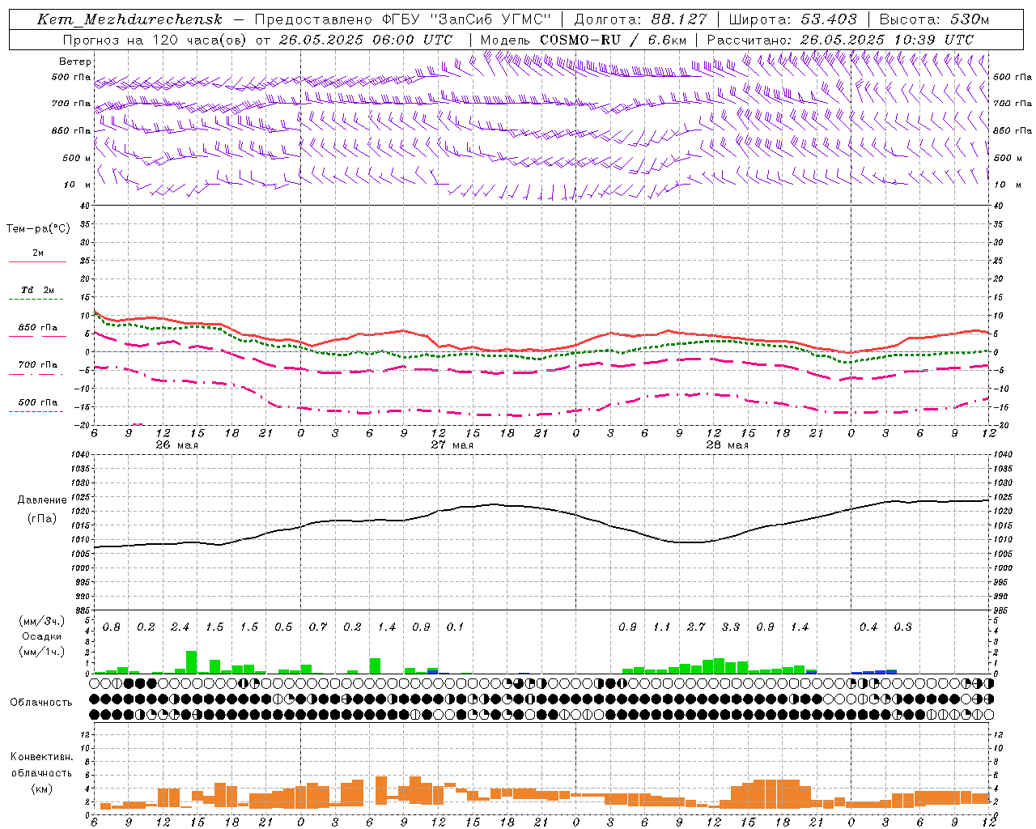This screenshot has width=1036, height=829.
Task: Click the 27 мая date label
Action: click(452, 445)
